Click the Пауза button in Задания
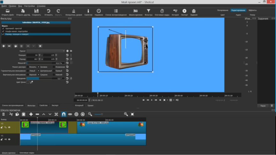 coord(263,106)
